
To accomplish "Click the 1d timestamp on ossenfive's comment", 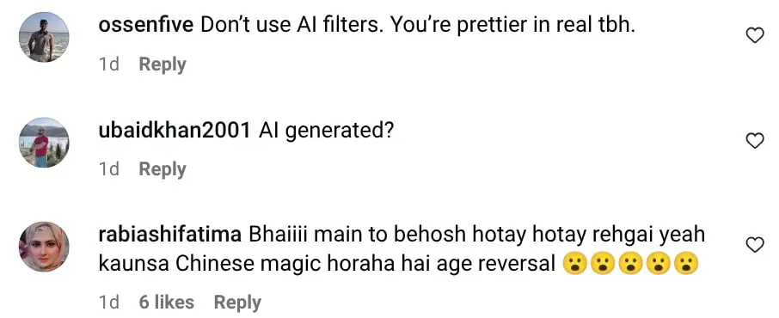I will [109, 64].
